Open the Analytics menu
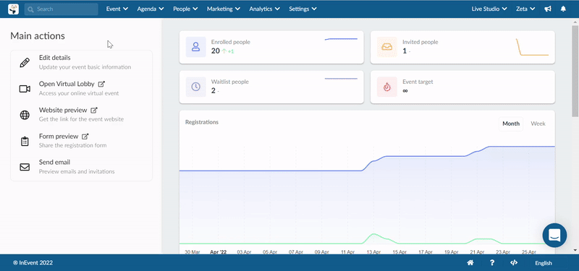 tap(264, 9)
